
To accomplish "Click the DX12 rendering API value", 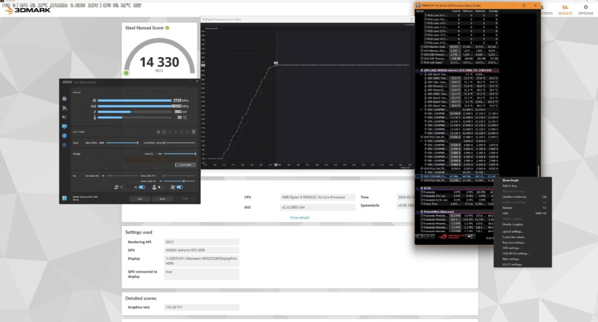I will coord(201,242).
